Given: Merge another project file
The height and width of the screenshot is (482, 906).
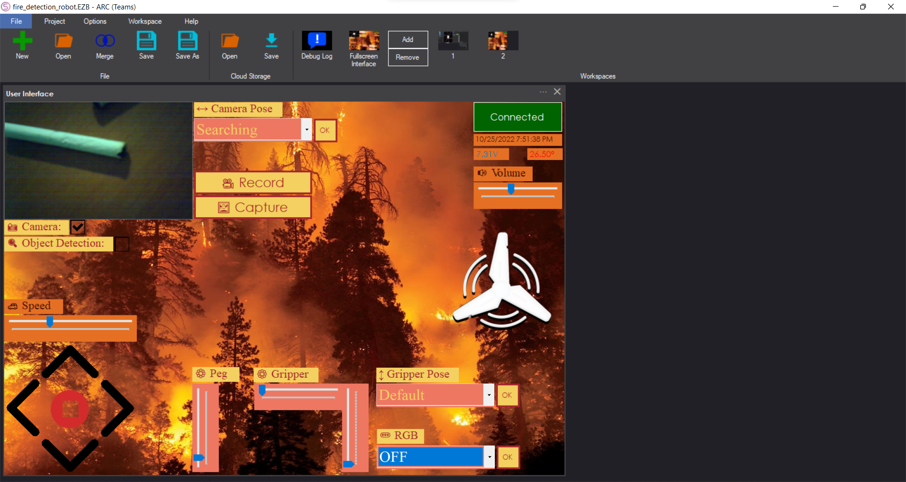Looking at the screenshot, I should [x=104, y=45].
